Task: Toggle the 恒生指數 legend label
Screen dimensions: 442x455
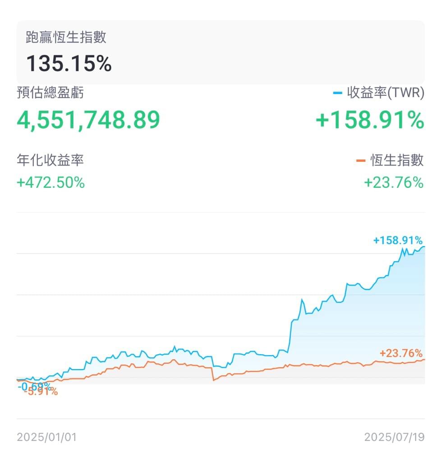Action: [x=397, y=160]
